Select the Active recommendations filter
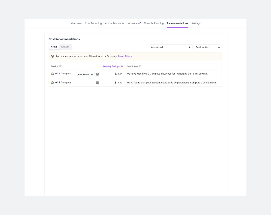271x215 pixels. click(x=54, y=47)
